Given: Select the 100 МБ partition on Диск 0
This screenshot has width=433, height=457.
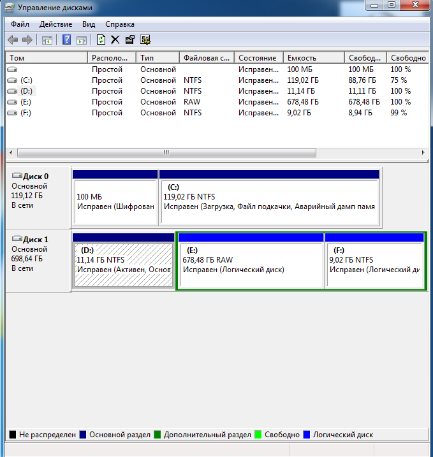Looking at the screenshot, I should [115, 198].
